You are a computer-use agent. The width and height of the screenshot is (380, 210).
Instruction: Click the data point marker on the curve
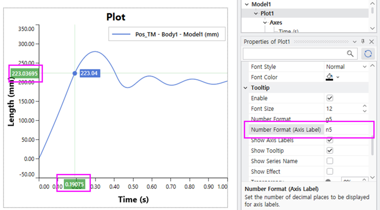(x=75, y=73)
